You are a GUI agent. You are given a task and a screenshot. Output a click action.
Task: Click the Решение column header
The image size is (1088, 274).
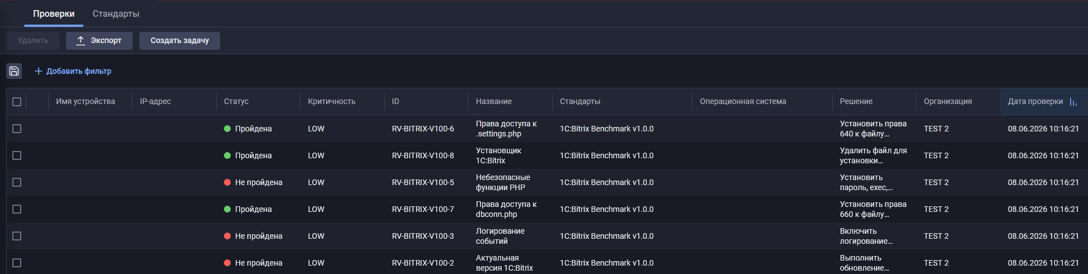(x=856, y=101)
